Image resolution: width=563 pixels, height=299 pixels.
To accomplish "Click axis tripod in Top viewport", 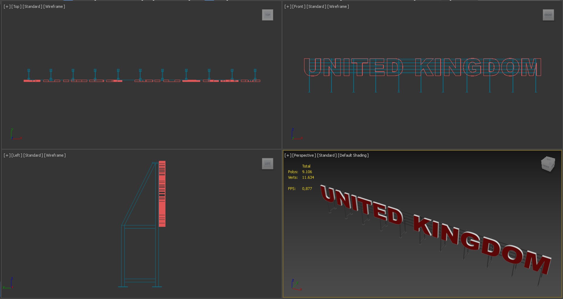I will [x=16, y=134].
